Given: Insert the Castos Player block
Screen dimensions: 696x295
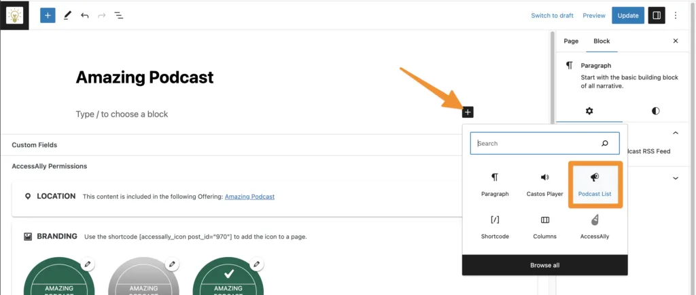Looking at the screenshot, I should pos(544,184).
